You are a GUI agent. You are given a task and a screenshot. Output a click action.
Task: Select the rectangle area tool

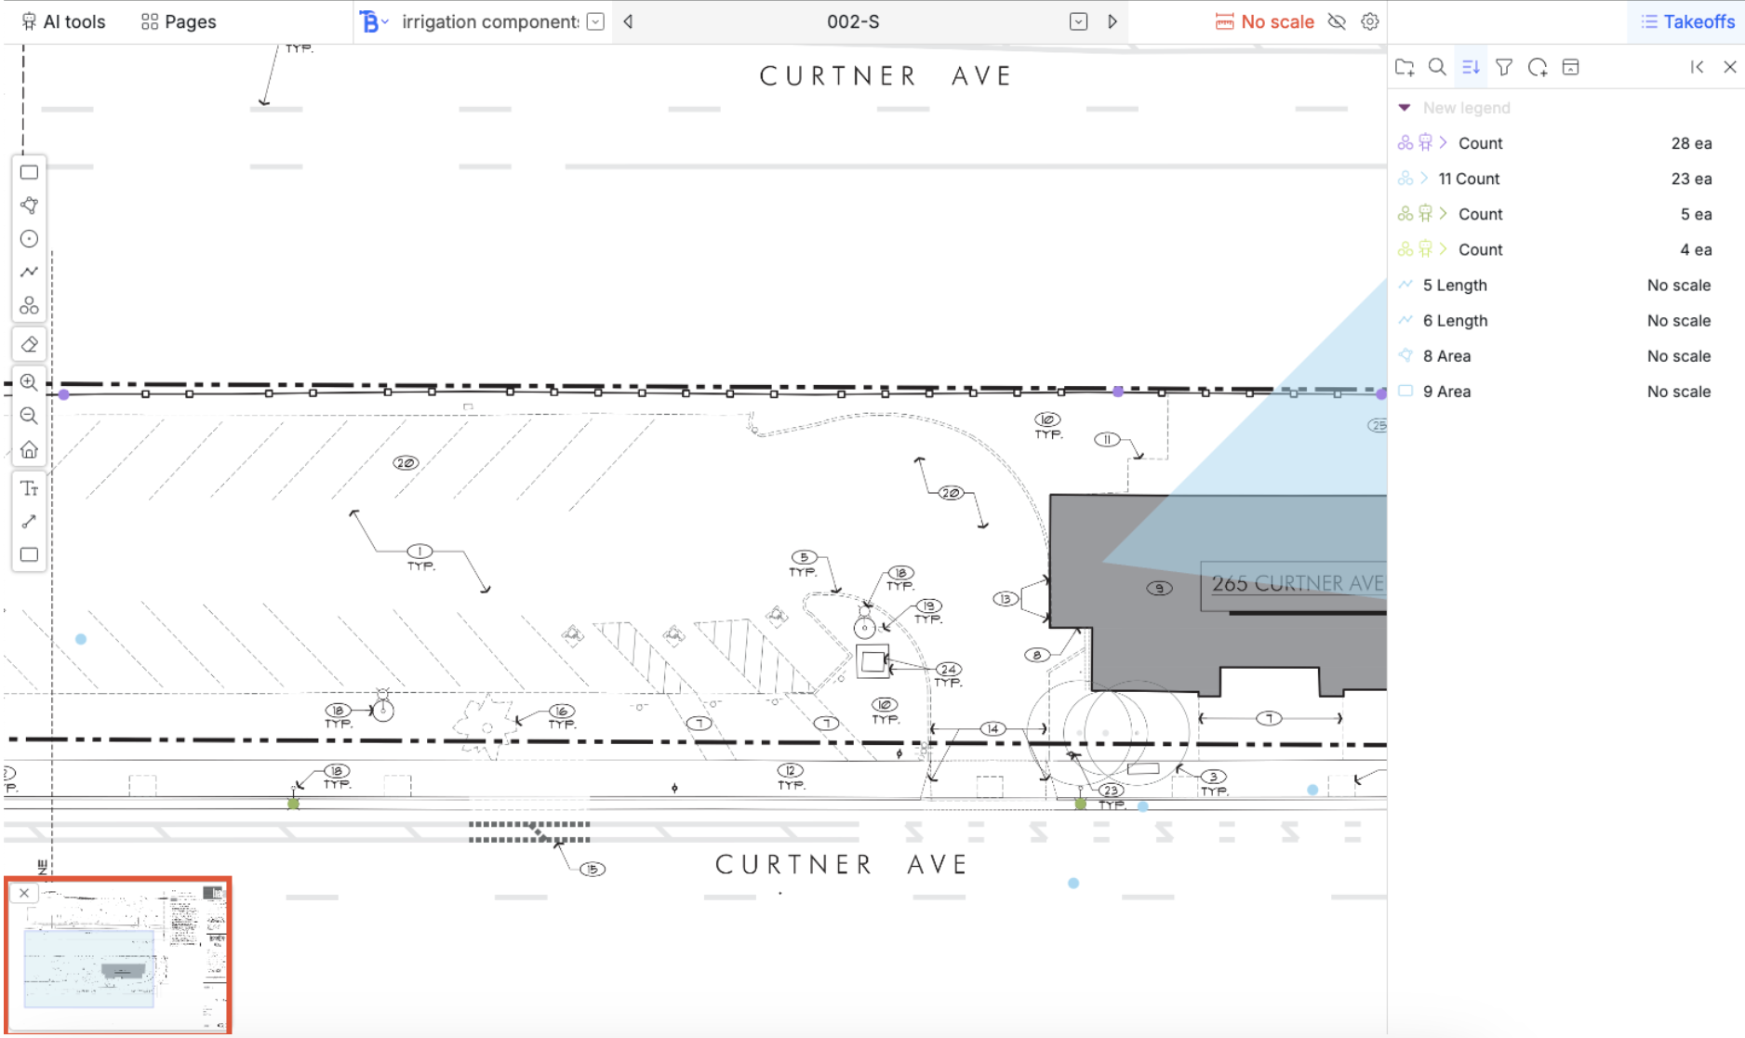click(x=30, y=172)
